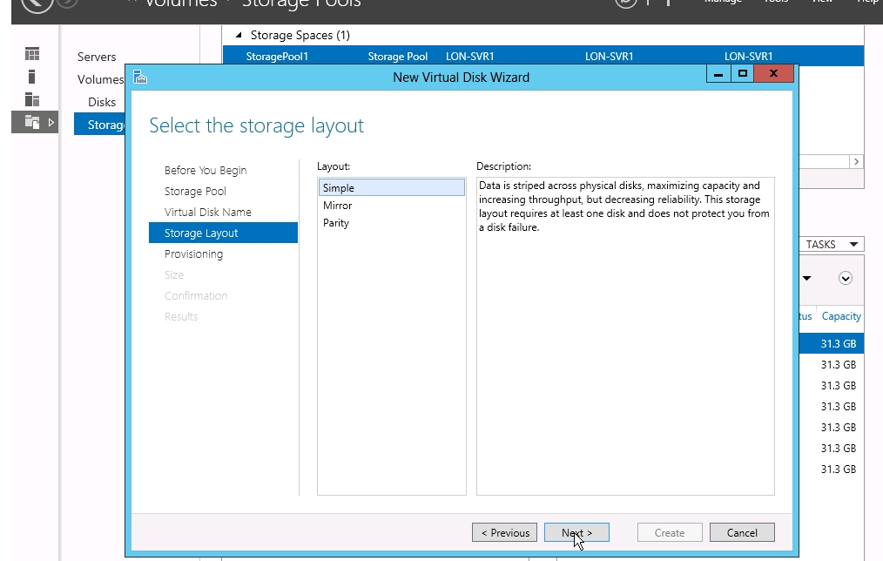The image size is (883, 561).
Task: Open Disks in the navigation pane
Action: 102,102
